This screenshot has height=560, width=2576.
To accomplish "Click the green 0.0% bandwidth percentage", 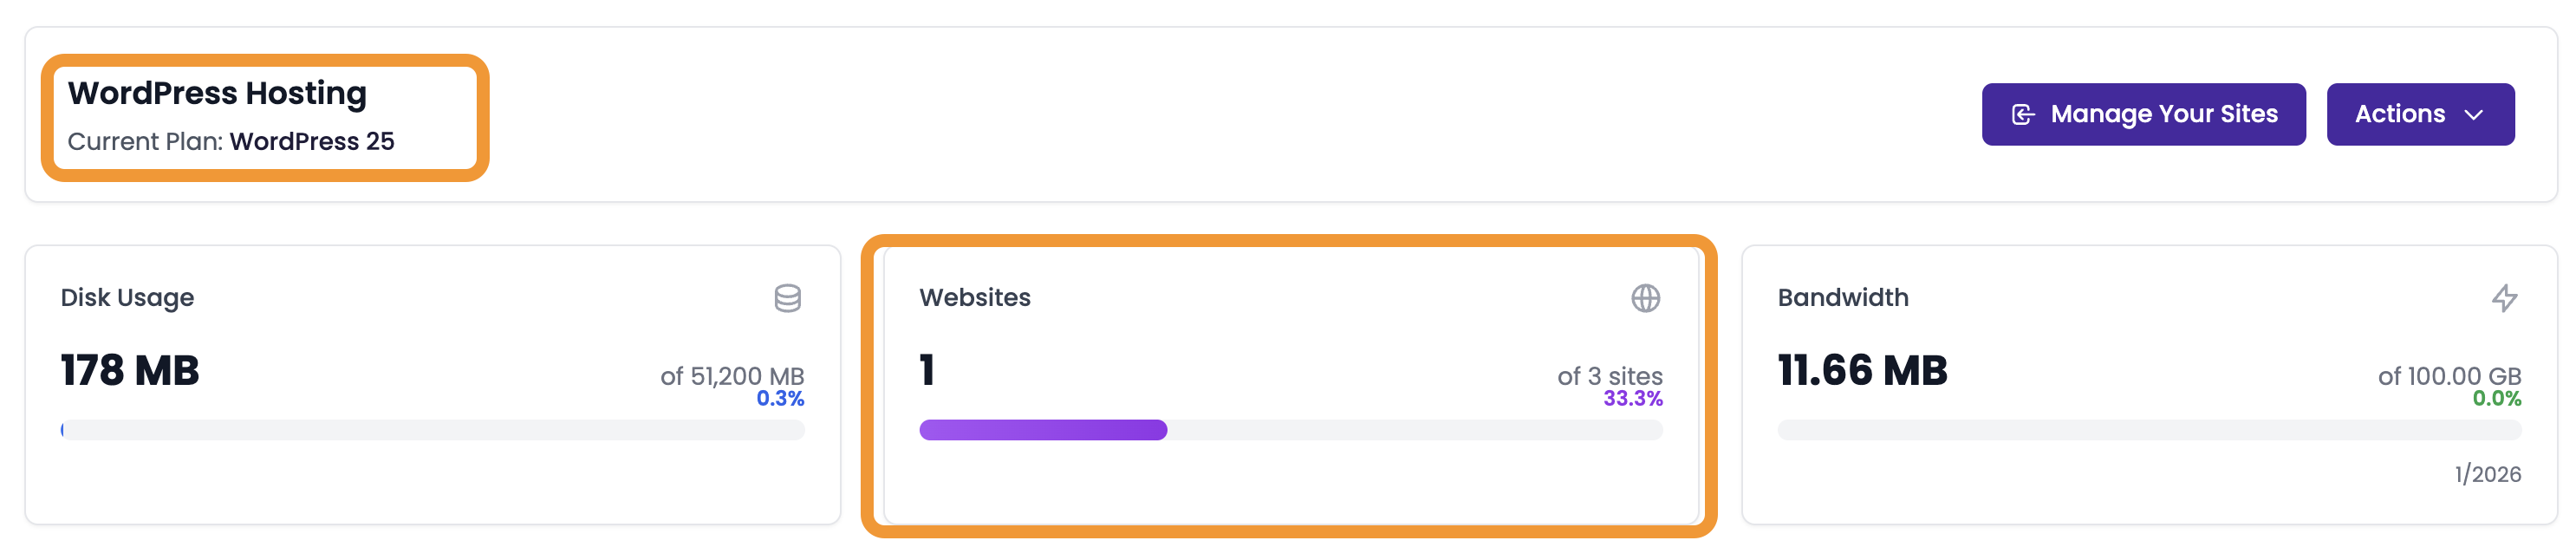I will [2496, 399].
